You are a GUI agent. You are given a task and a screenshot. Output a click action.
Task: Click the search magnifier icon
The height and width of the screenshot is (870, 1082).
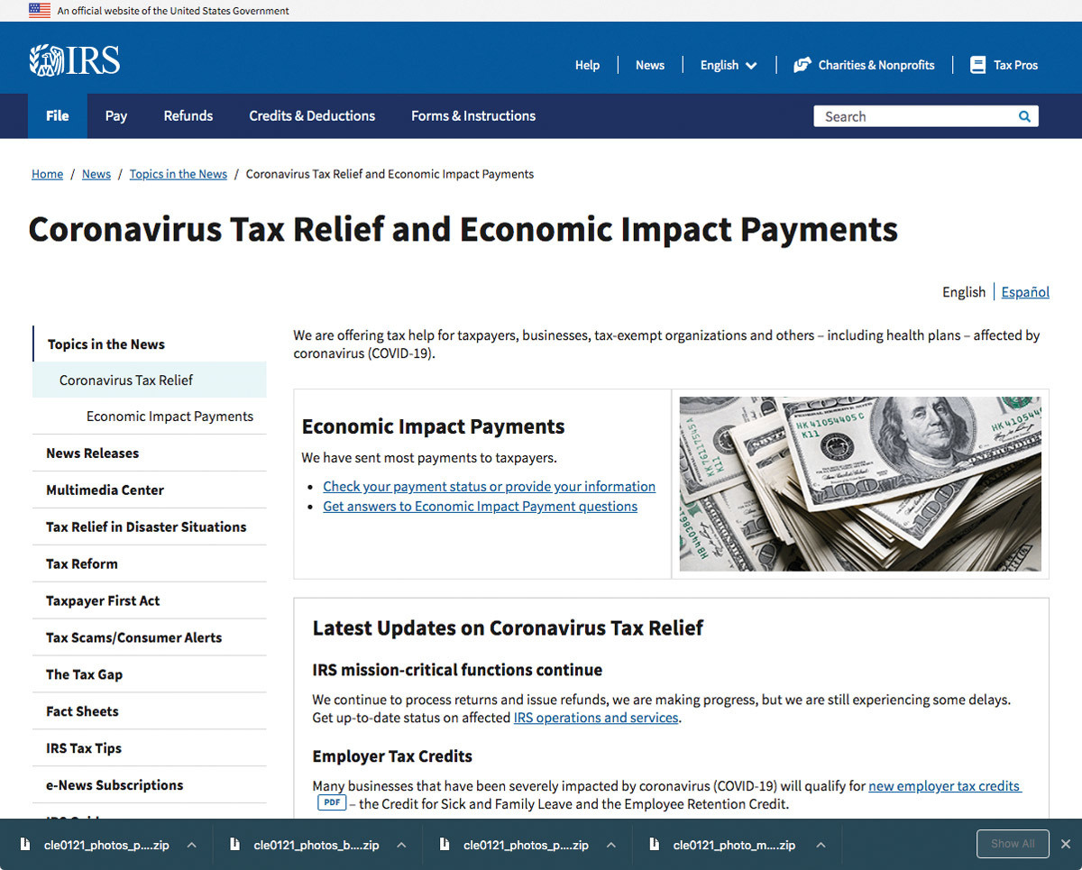point(1024,116)
